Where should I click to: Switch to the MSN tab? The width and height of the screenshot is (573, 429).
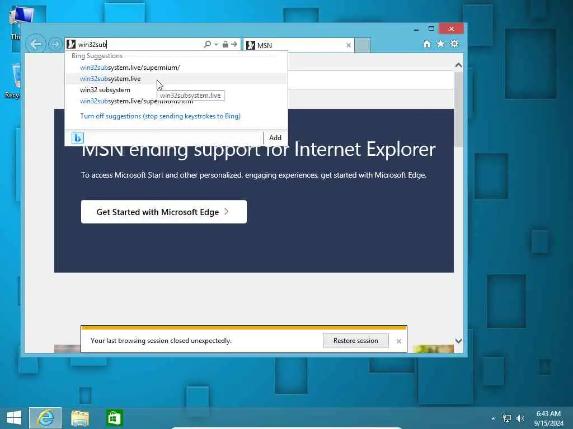coord(298,45)
